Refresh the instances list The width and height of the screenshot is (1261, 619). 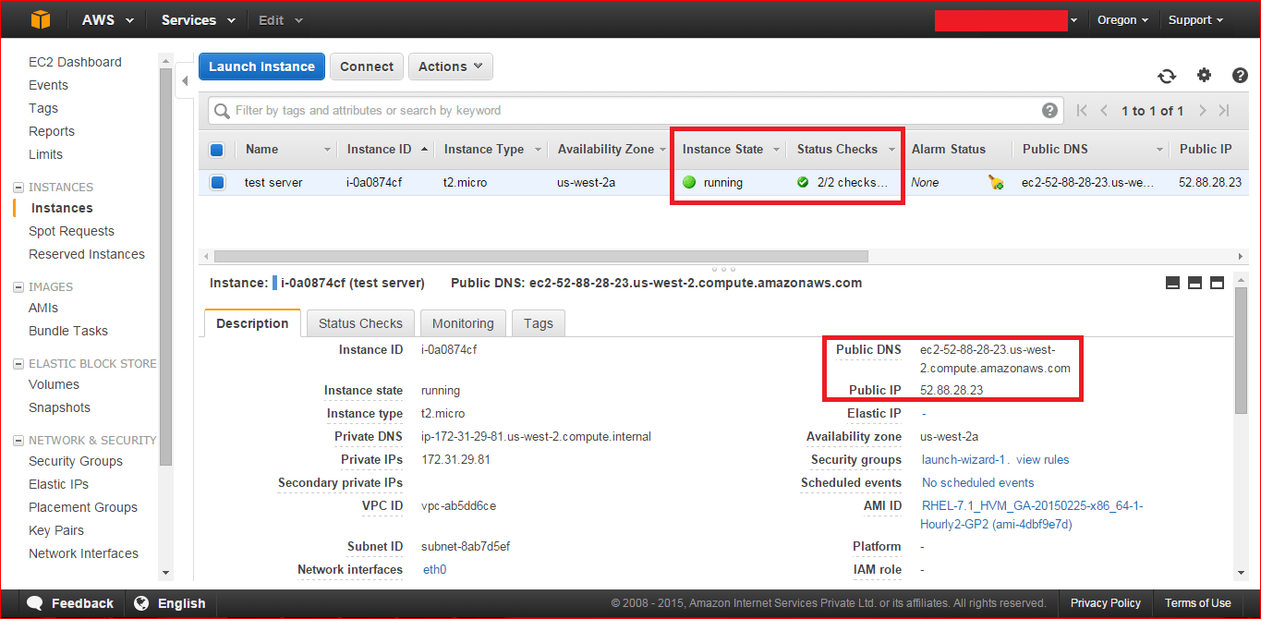pos(1167,76)
